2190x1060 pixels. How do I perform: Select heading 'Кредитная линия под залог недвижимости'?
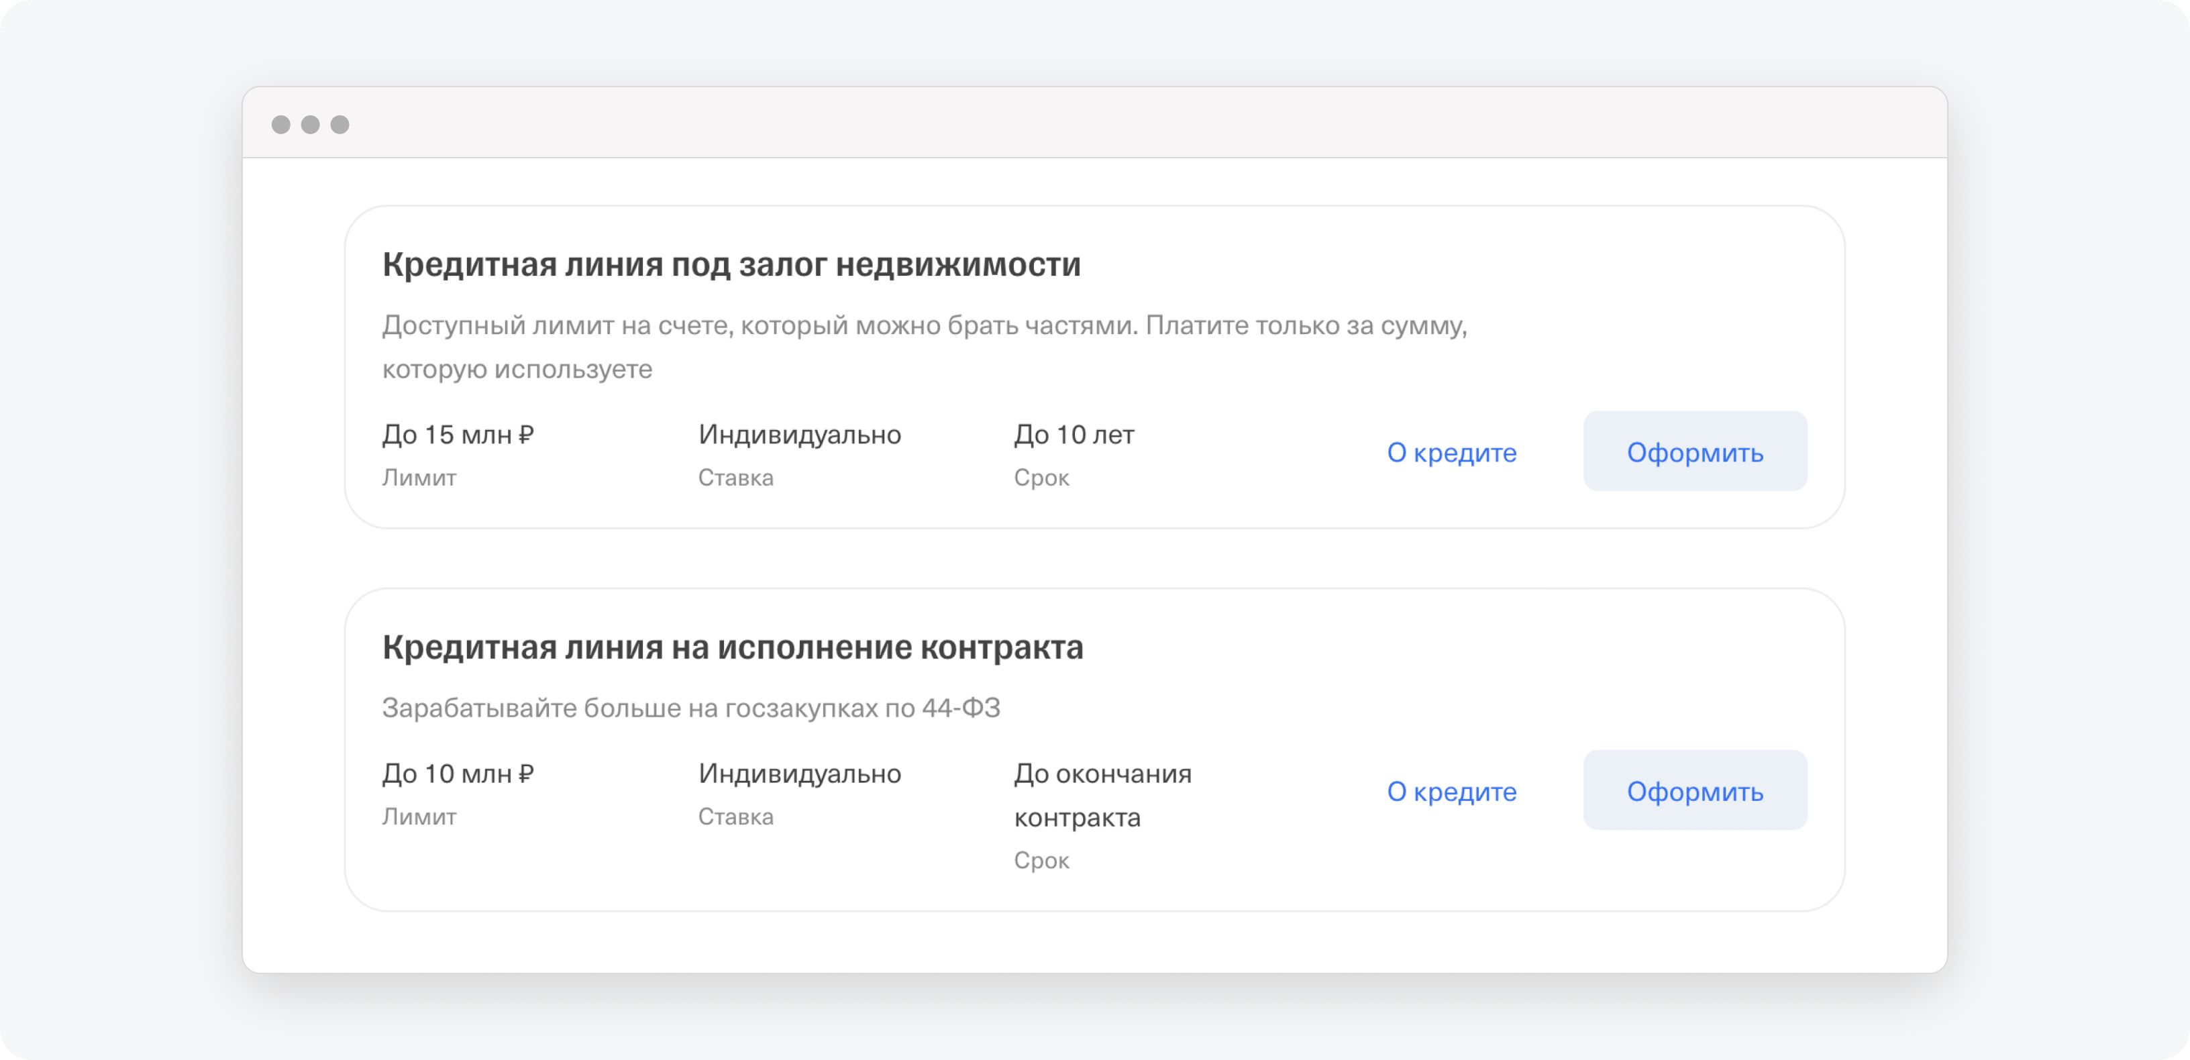point(731,264)
